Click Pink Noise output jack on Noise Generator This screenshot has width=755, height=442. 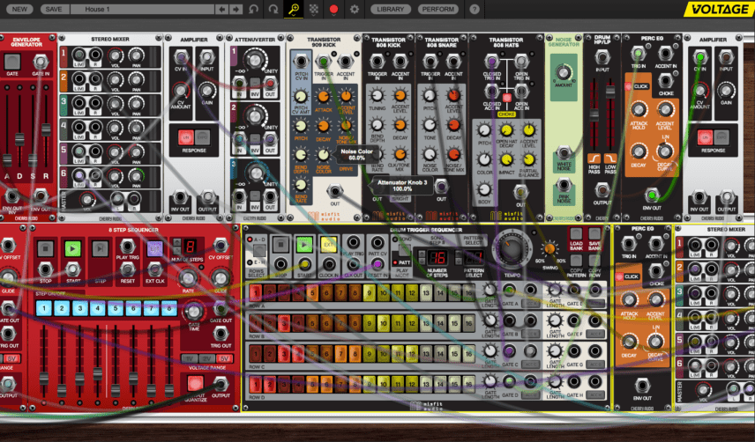(564, 185)
